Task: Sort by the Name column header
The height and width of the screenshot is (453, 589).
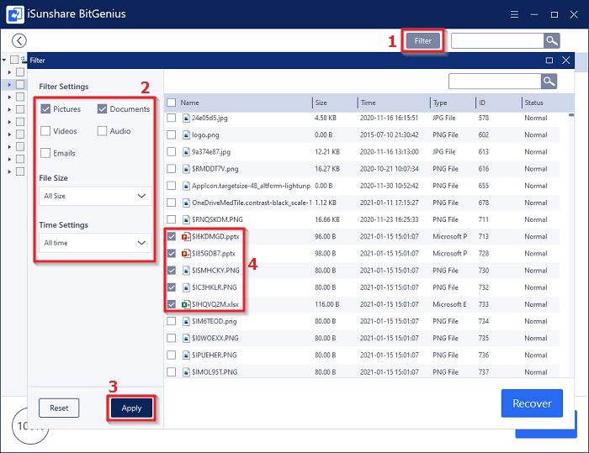Action: (x=190, y=103)
